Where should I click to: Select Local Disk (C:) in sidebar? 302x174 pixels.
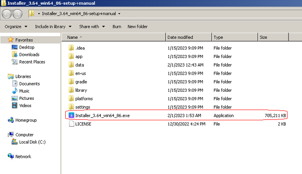[32, 142]
